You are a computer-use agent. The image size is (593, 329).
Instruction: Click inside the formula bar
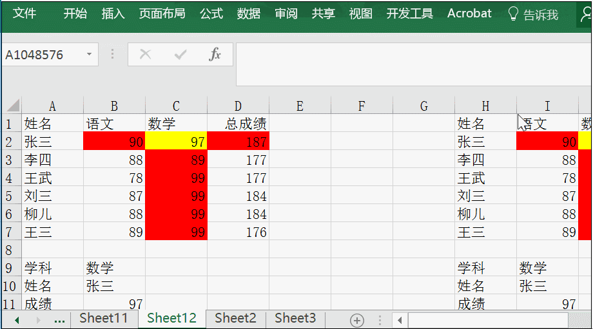(x=414, y=64)
